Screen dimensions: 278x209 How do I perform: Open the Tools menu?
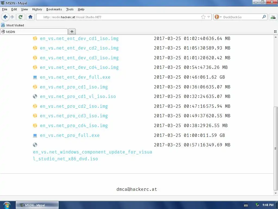(70, 9)
